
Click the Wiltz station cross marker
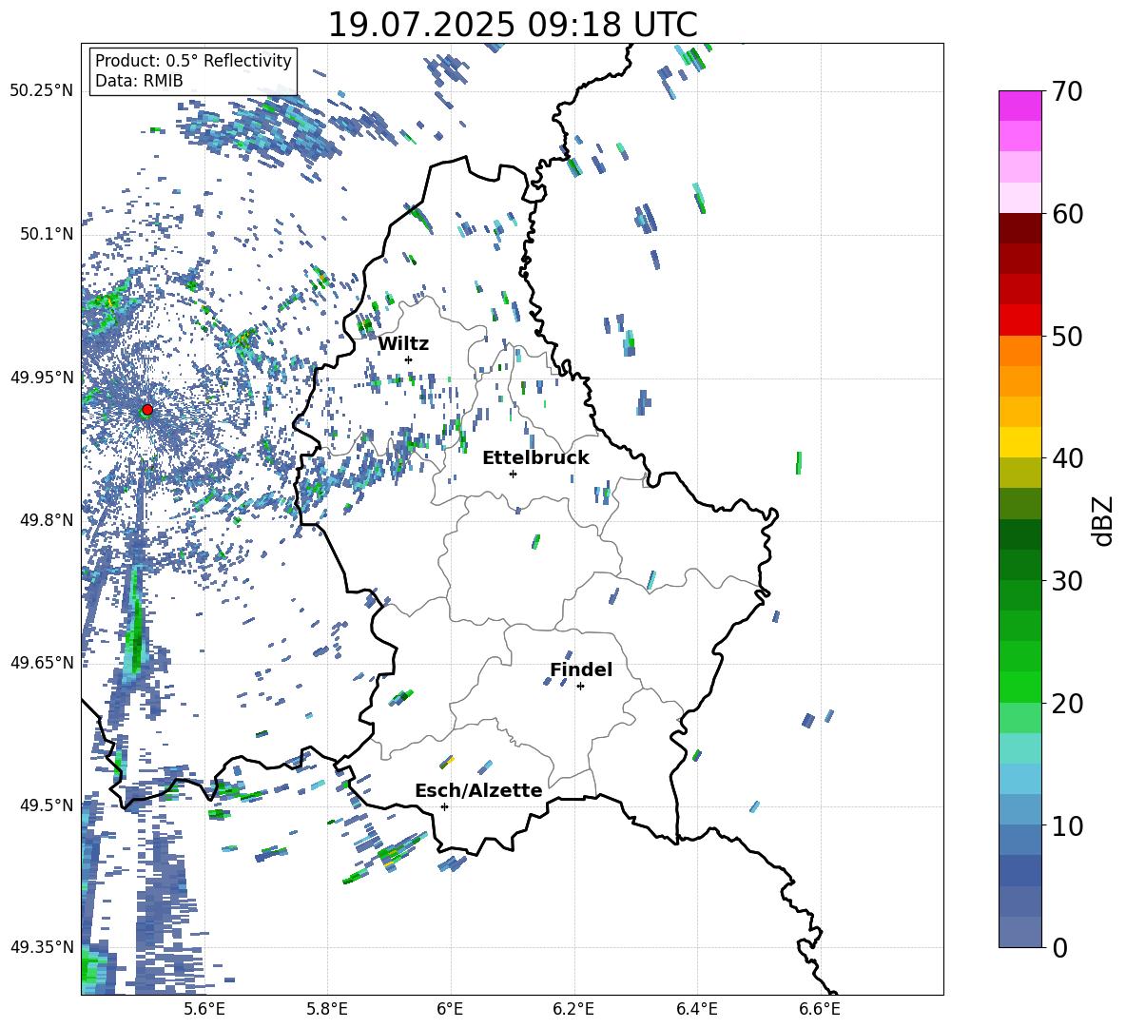pyautogui.click(x=409, y=359)
